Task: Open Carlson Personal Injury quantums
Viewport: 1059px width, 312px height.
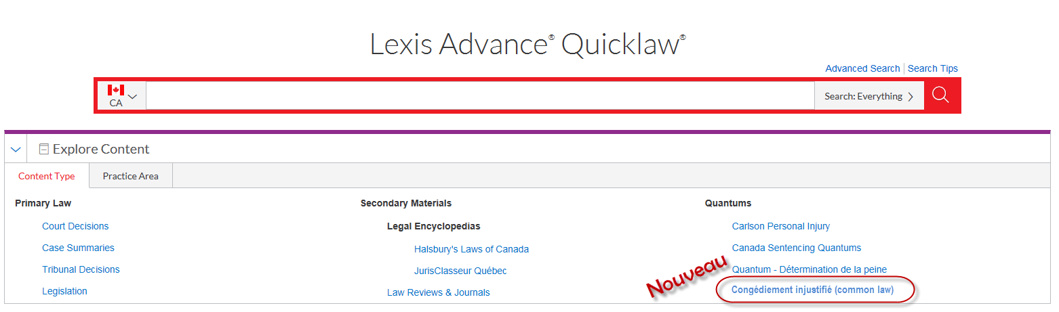Action: pos(781,226)
